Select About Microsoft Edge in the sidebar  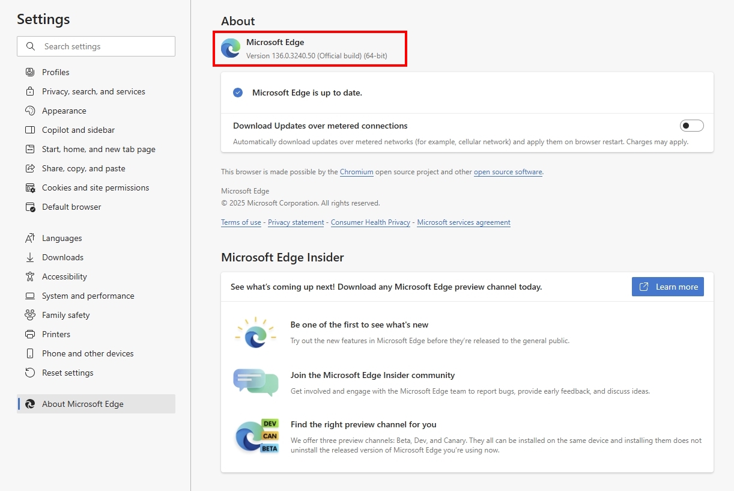96,404
